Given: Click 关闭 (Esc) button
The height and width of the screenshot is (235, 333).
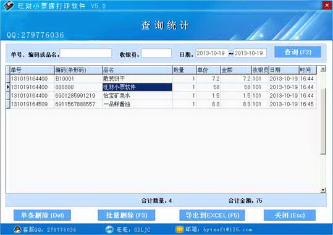Looking at the screenshot, I should (290, 215).
